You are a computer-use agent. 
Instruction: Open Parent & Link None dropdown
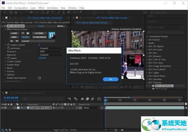(x=91, y=108)
